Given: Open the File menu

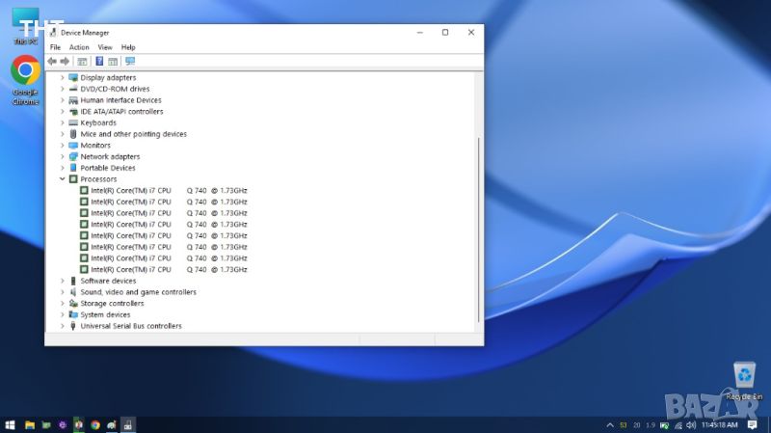Looking at the screenshot, I should [55, 47].
